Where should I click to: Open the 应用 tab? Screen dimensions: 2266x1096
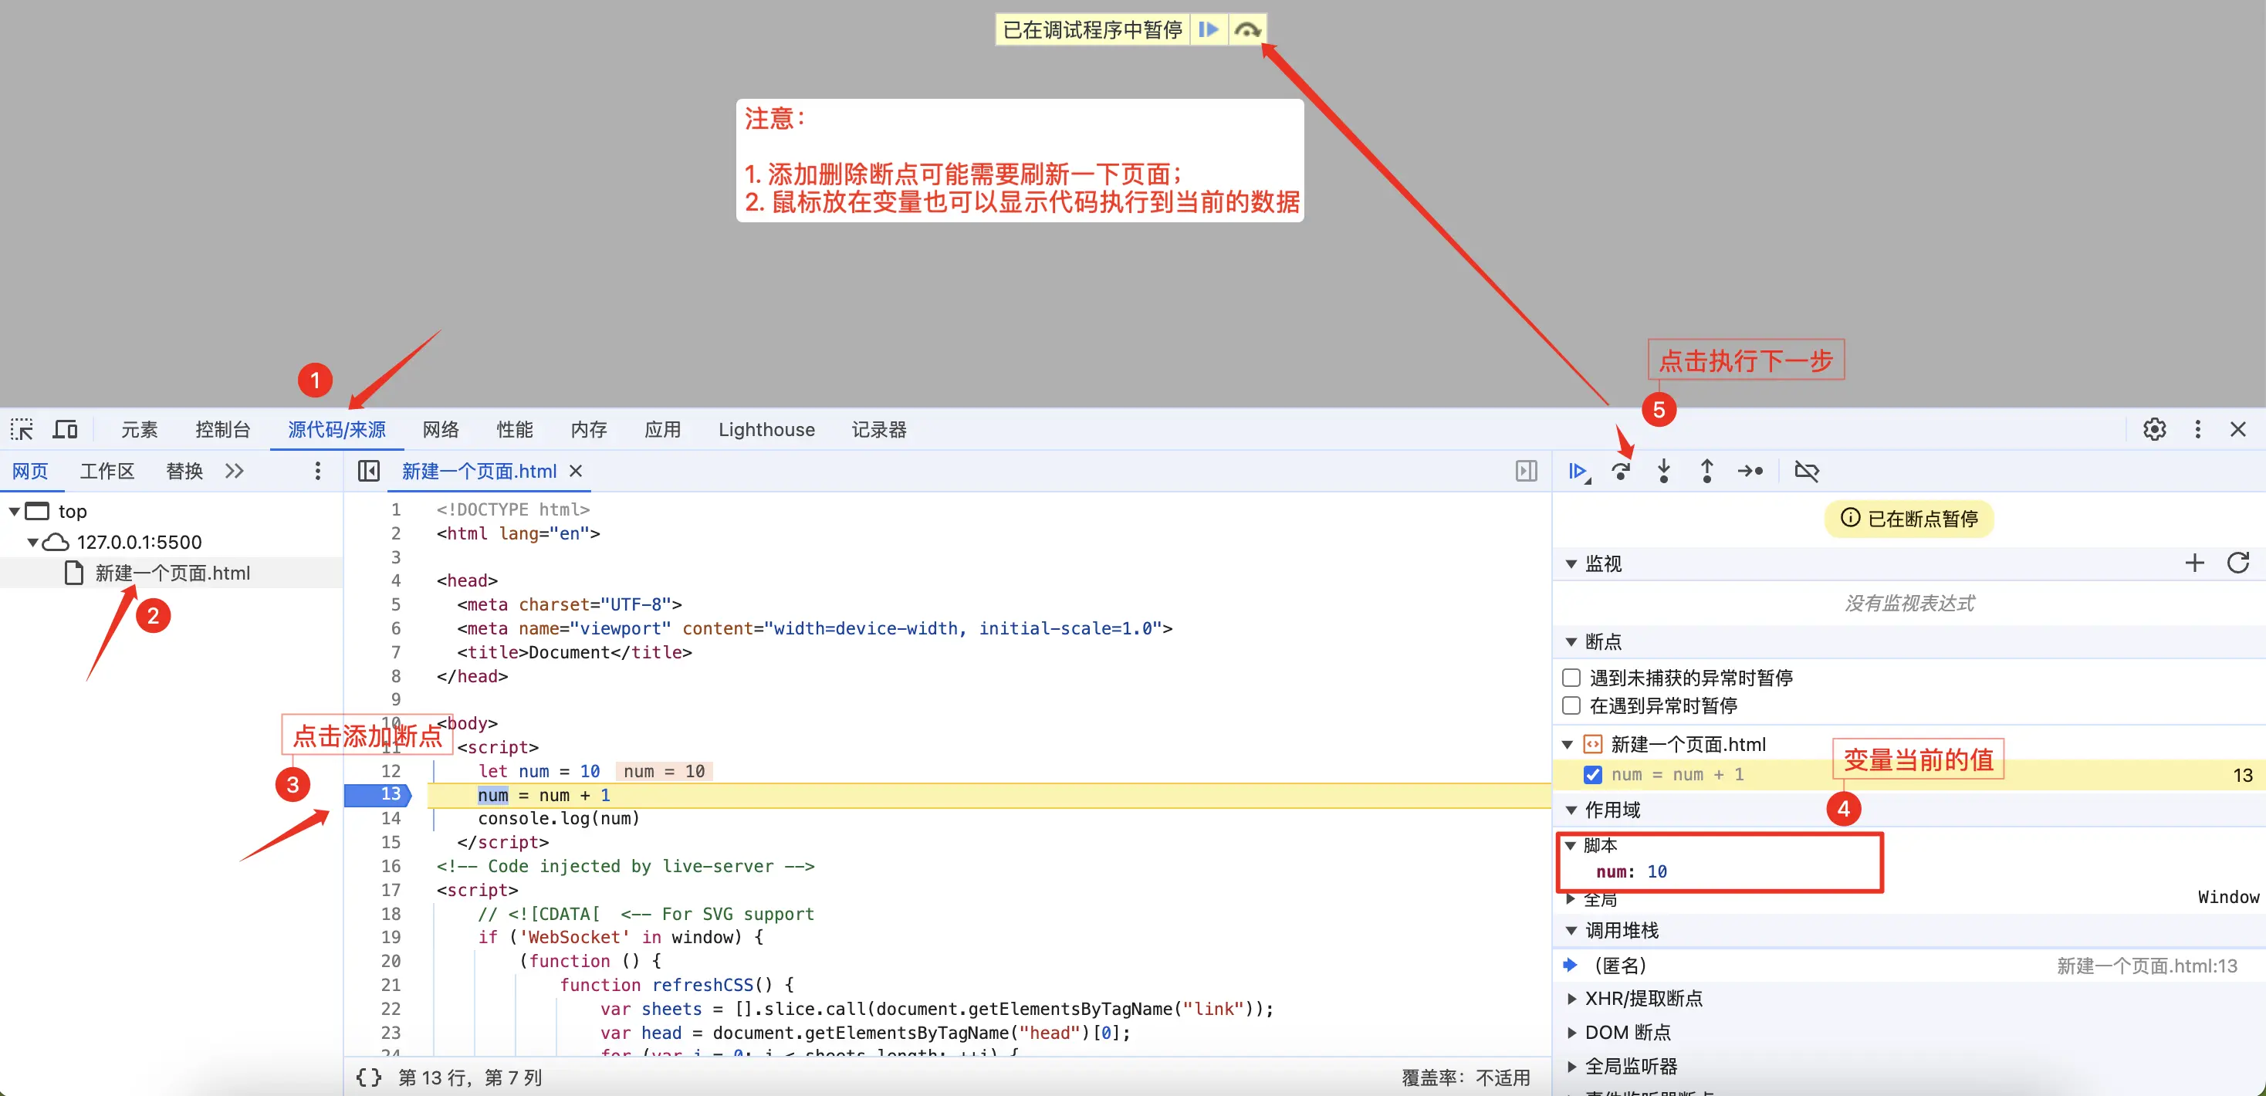coord(662,429)
